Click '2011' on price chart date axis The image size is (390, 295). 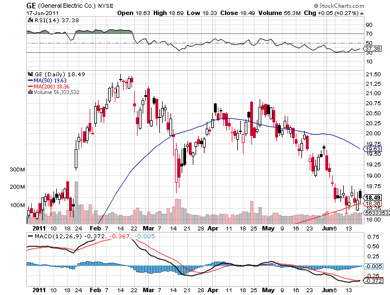pyautogui.click(x=40, y=228)
